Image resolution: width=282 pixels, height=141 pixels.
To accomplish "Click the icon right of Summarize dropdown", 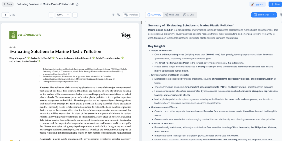I will tap(281, 15).
